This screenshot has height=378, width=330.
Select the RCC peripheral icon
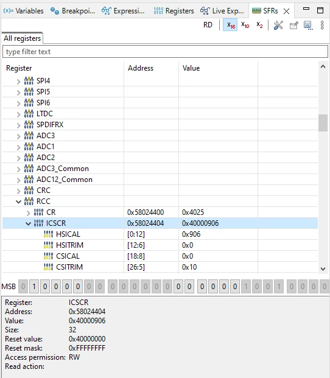click(x=29, y=201)
